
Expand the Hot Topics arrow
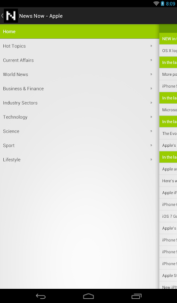click(151, 46)
